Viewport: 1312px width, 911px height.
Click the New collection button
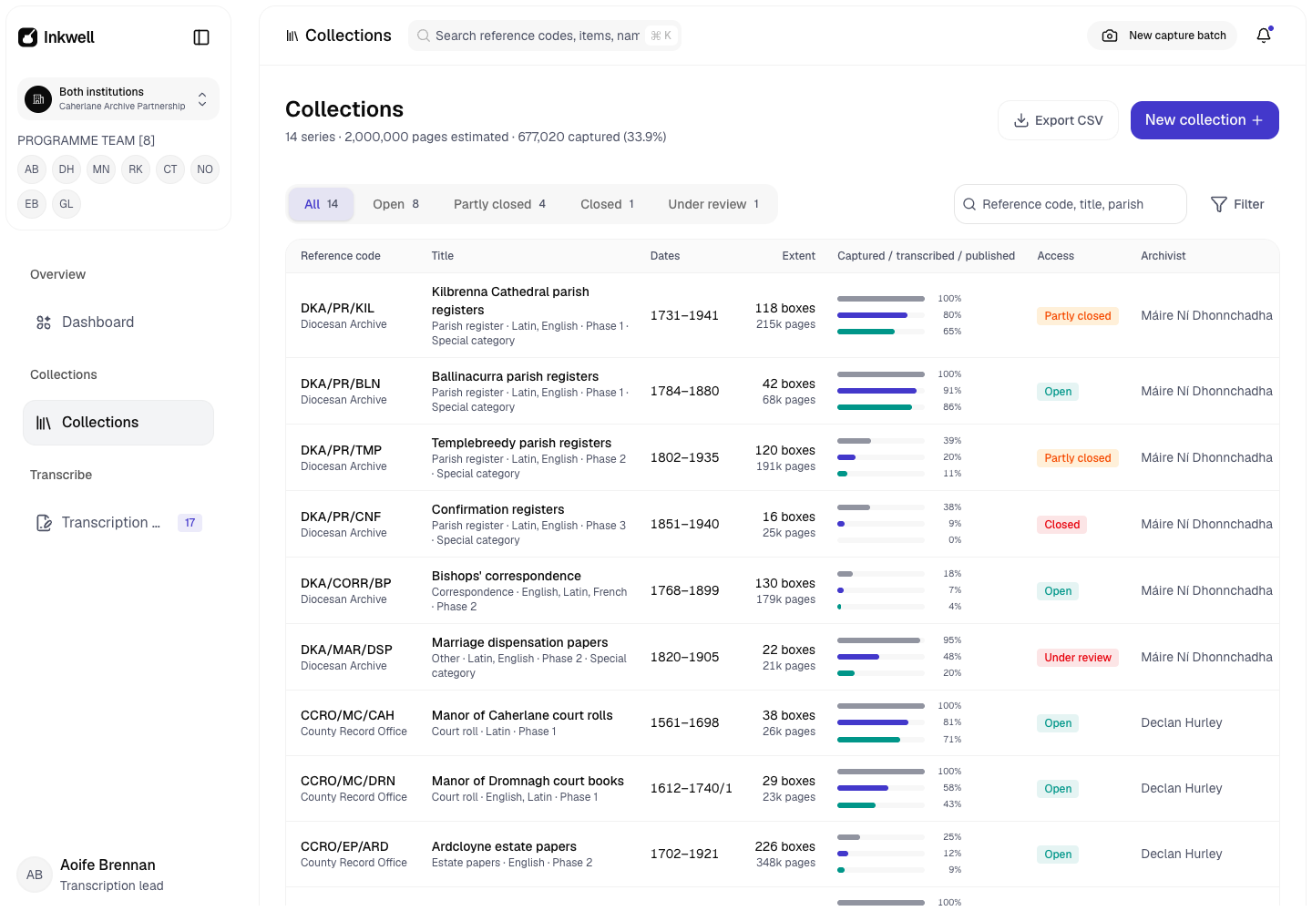coord(1204,120)
